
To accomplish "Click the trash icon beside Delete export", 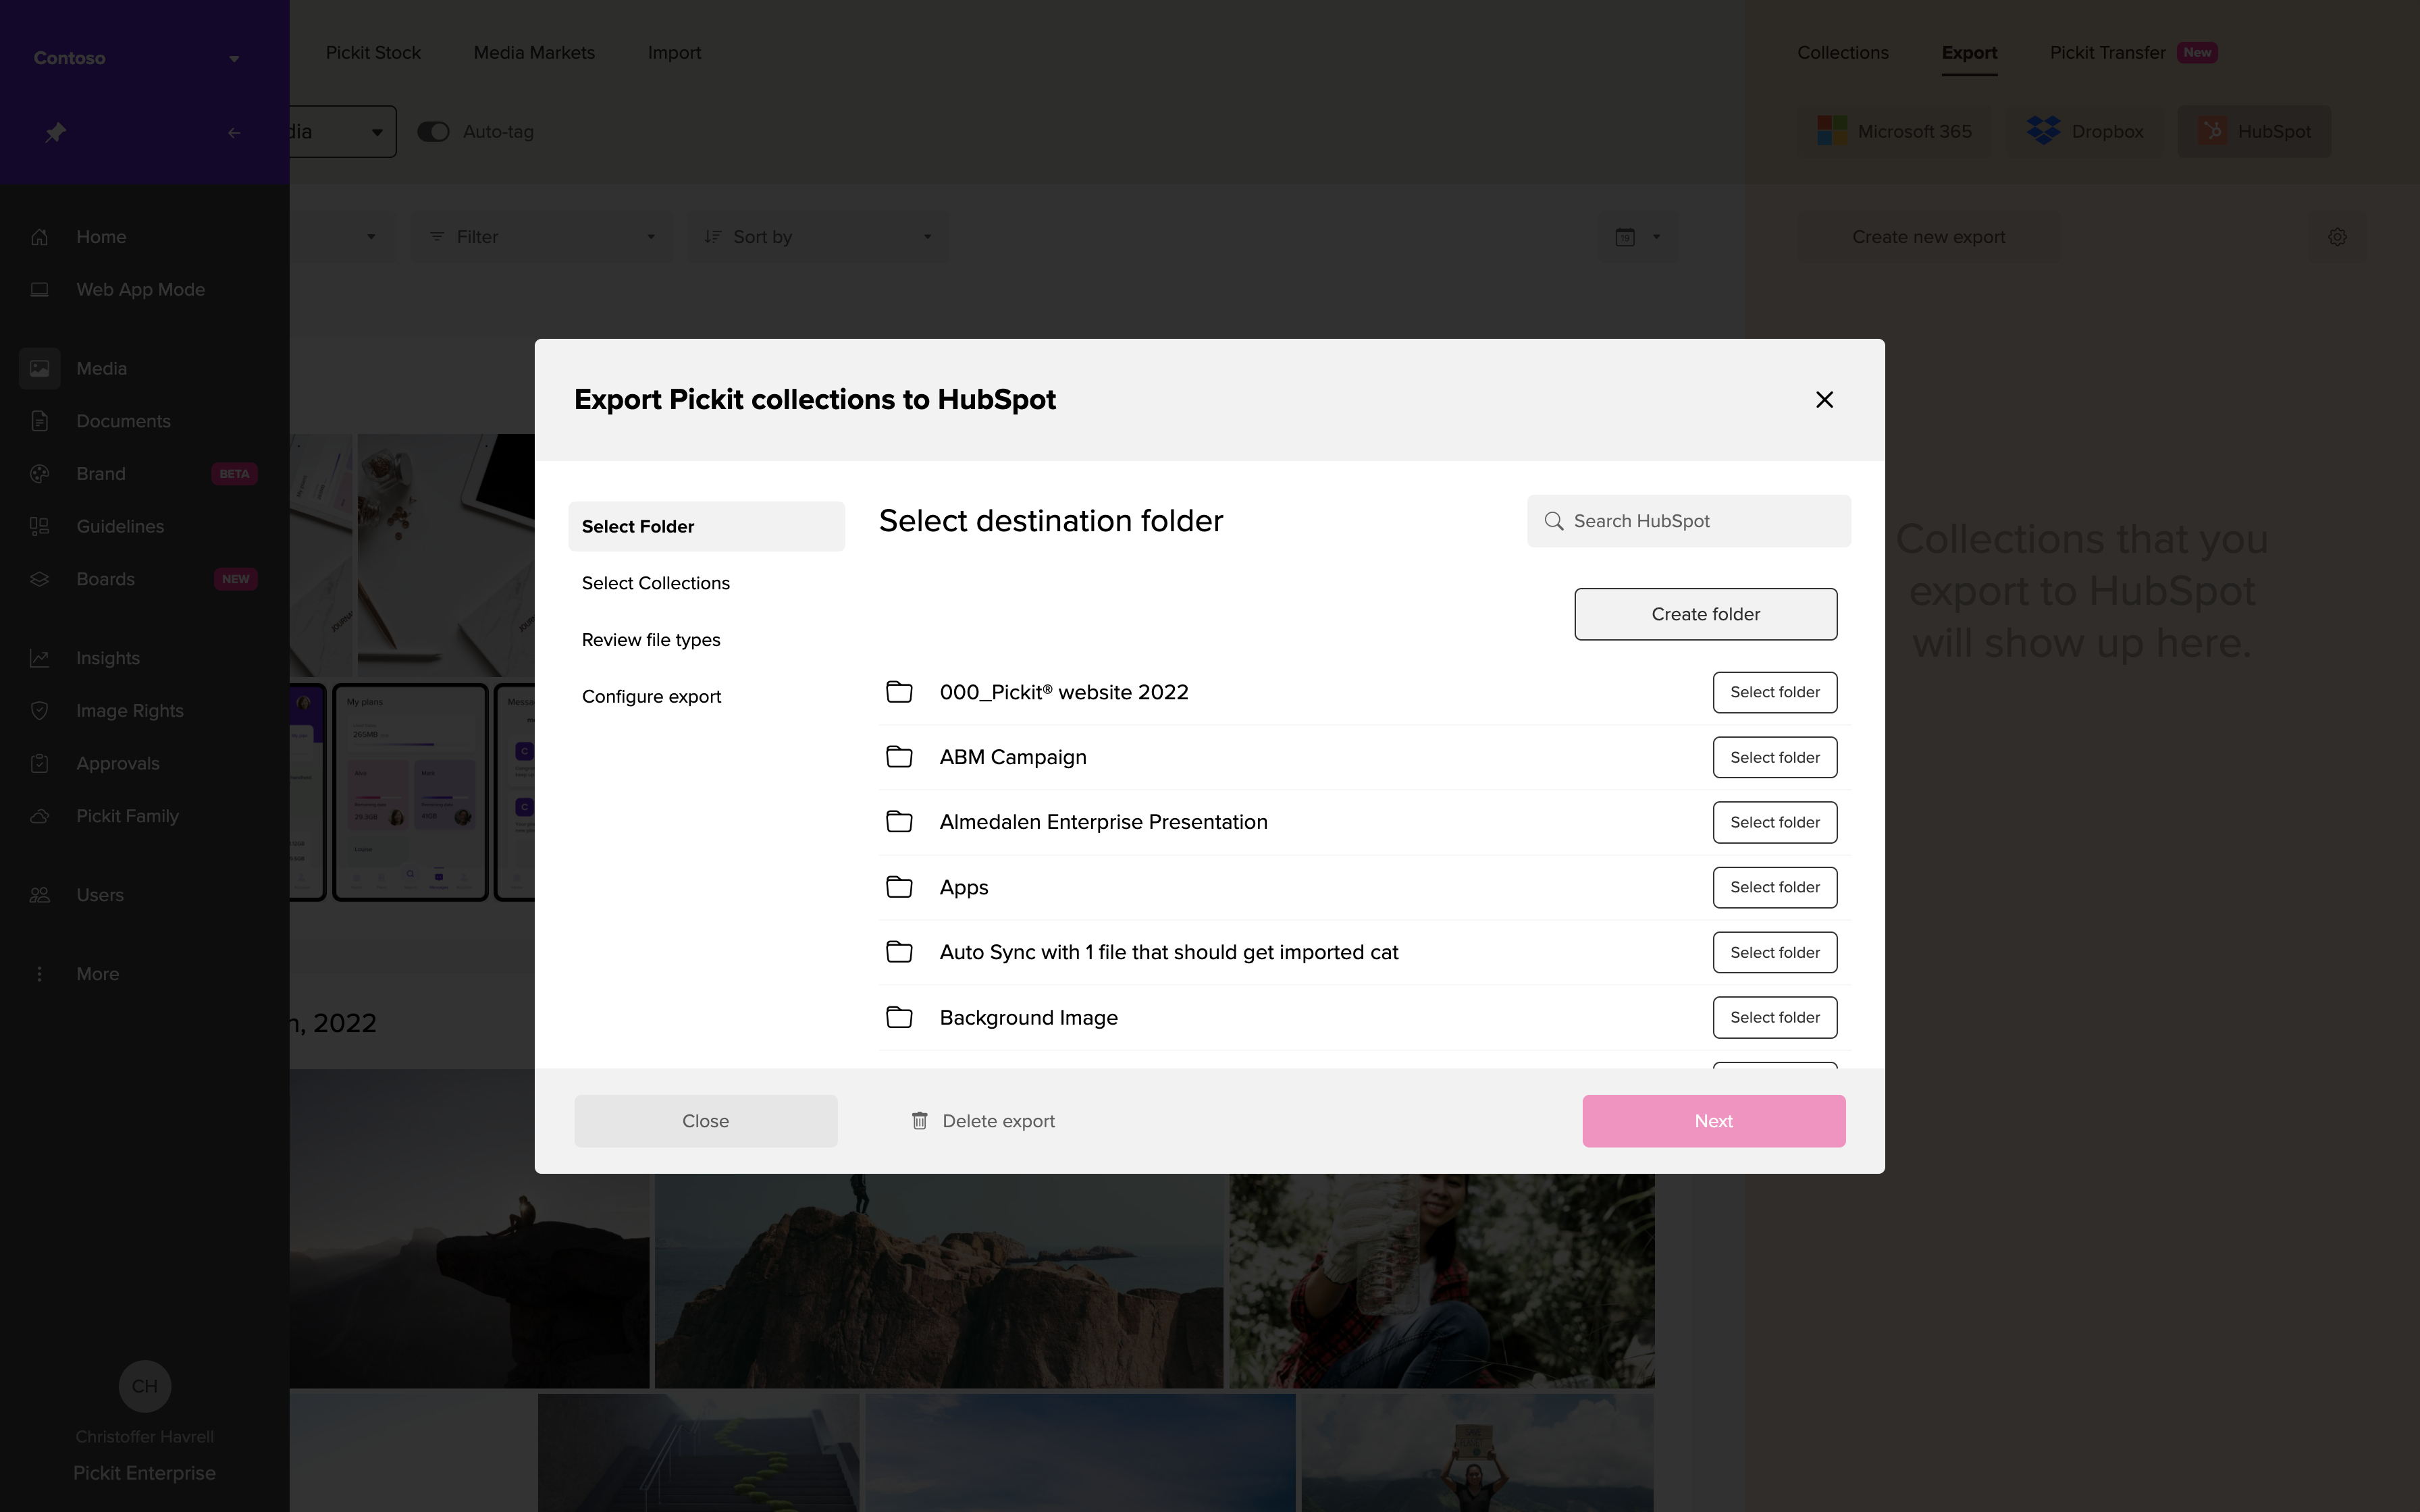I will coord(919,1121).
